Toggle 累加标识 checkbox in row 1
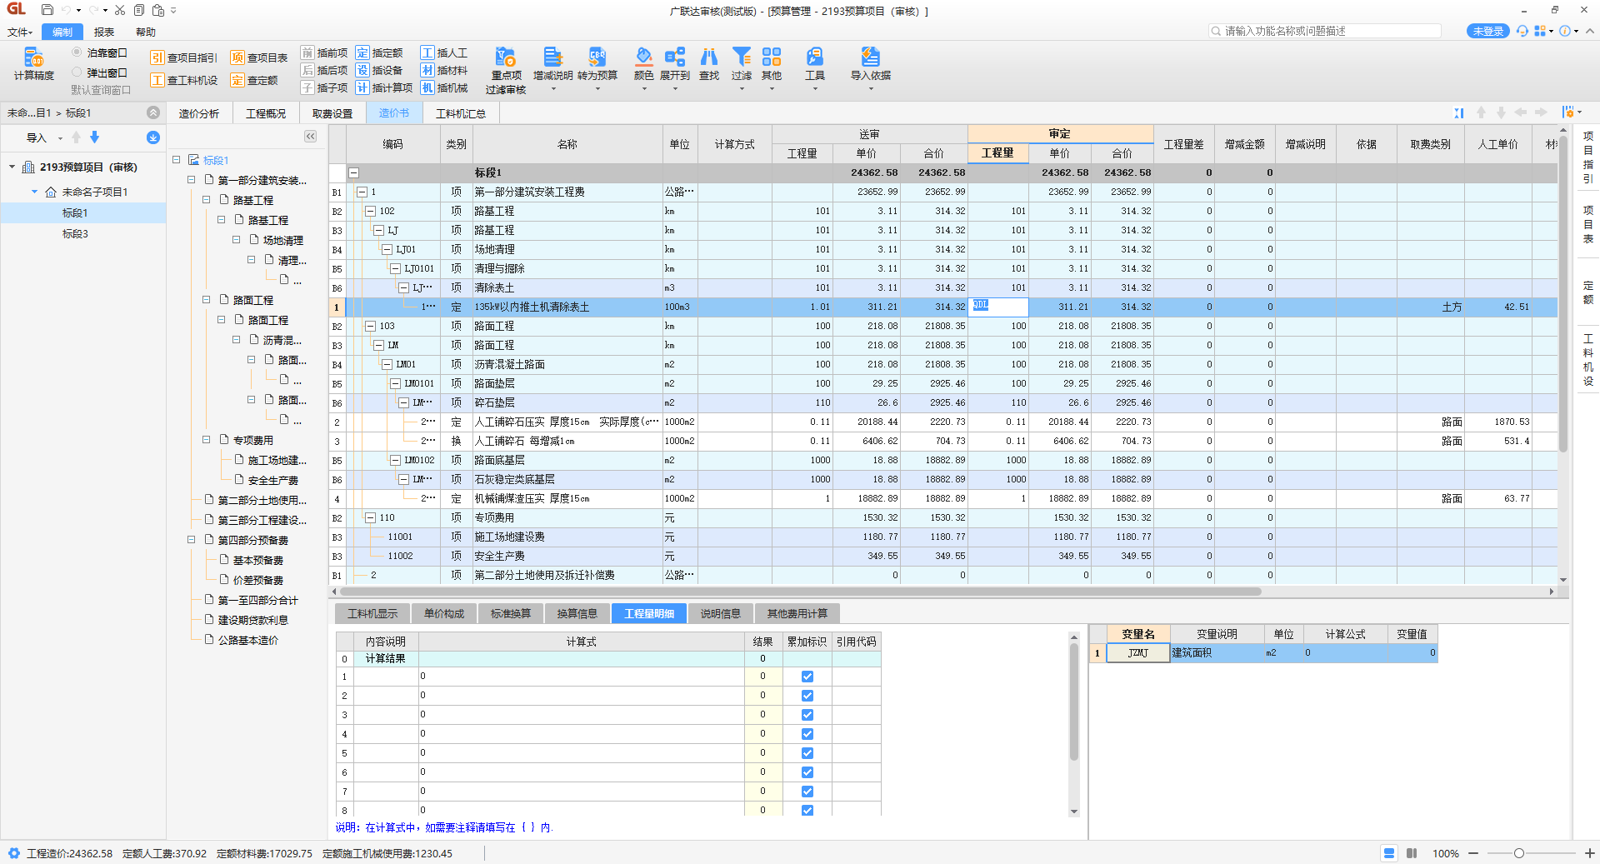The width and height of the screenshot is (1600, 864). click(x=807, y=677)
